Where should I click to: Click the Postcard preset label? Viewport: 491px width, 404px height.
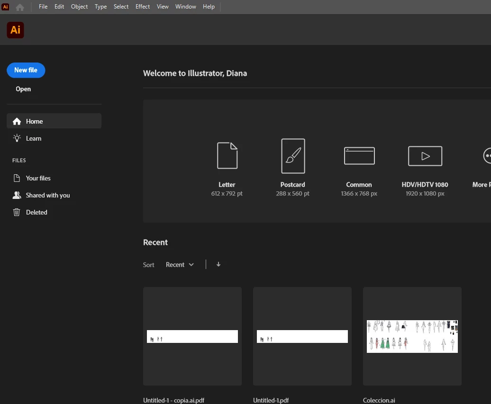point(293,185)
